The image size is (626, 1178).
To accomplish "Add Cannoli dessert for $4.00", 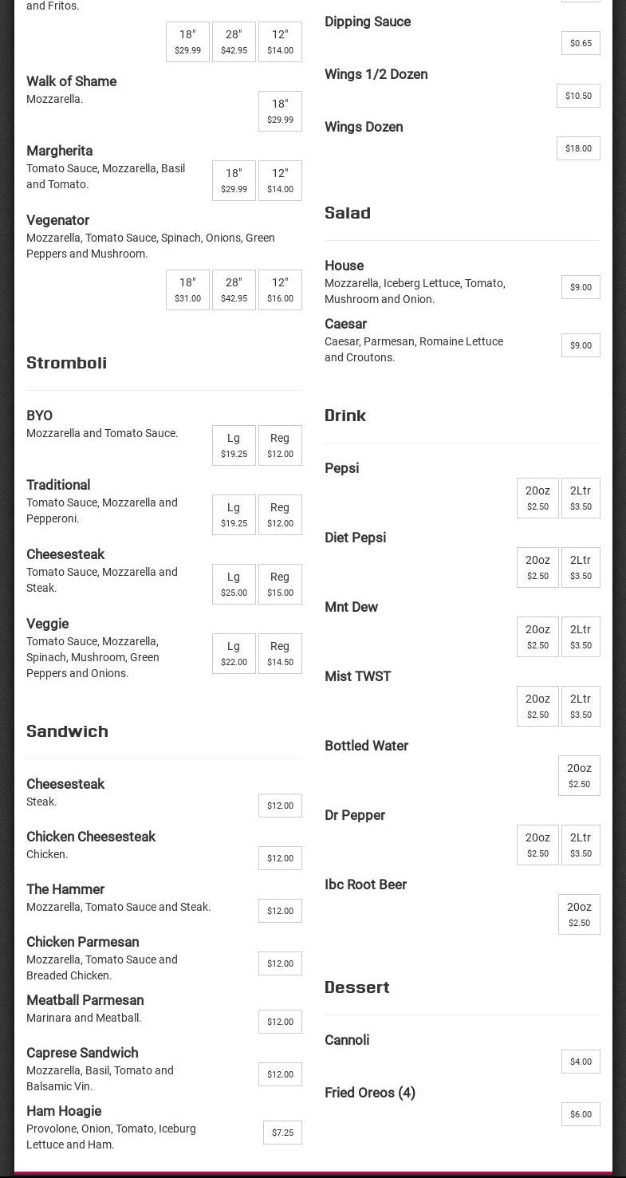I will click(x=581, y=1062).
